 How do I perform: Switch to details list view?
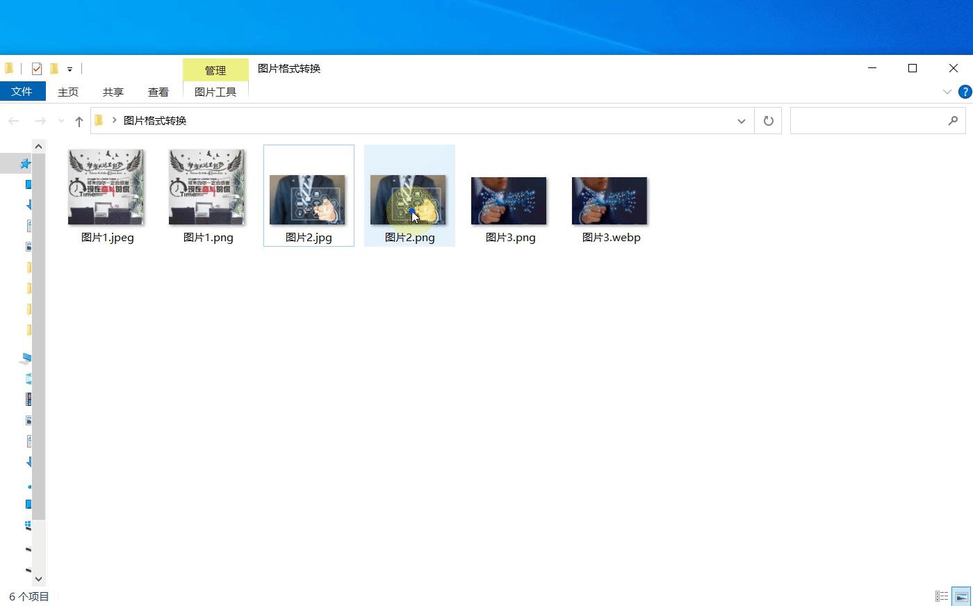pos(942,596)
